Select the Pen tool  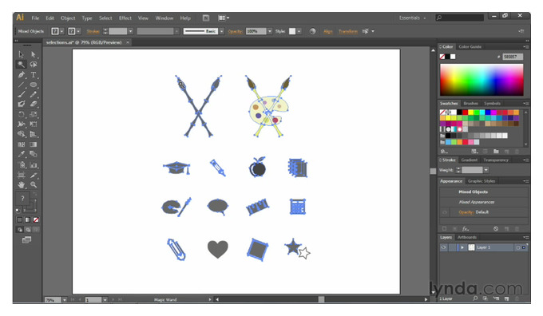coord(21,74)
